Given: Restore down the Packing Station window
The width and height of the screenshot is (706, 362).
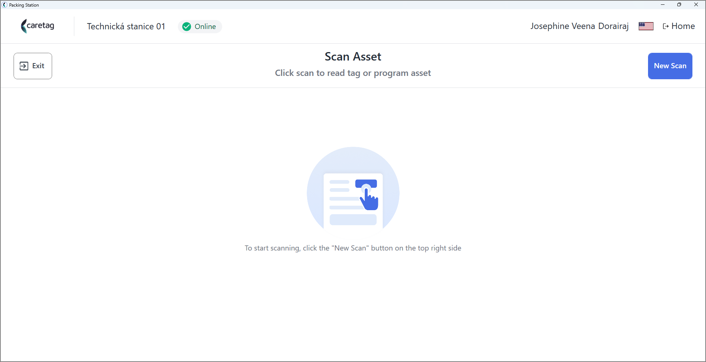Looking at the screenshot, I should click(679, 5).
